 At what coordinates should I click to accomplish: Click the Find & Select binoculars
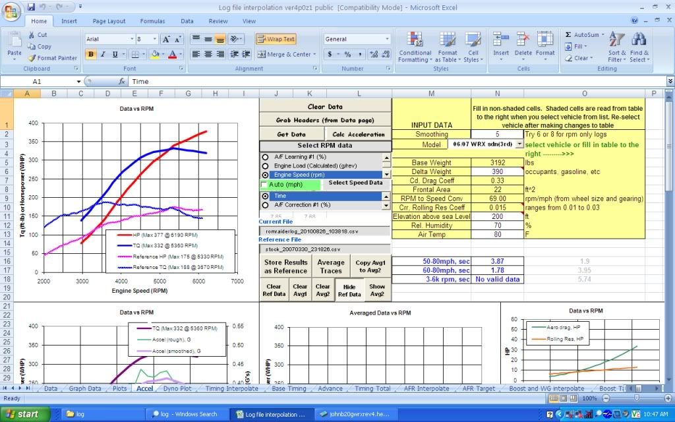[x=639, y=47]
